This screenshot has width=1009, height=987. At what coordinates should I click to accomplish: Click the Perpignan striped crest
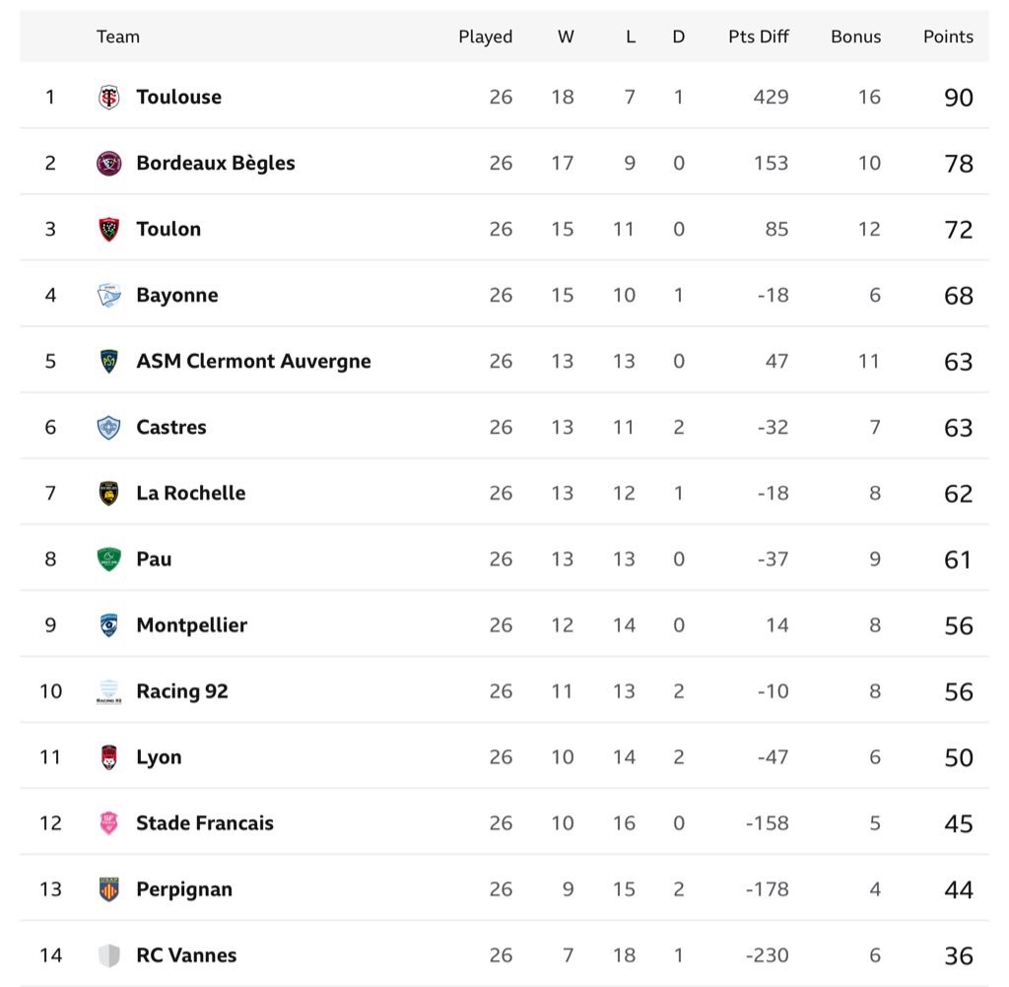pos(108,889)
